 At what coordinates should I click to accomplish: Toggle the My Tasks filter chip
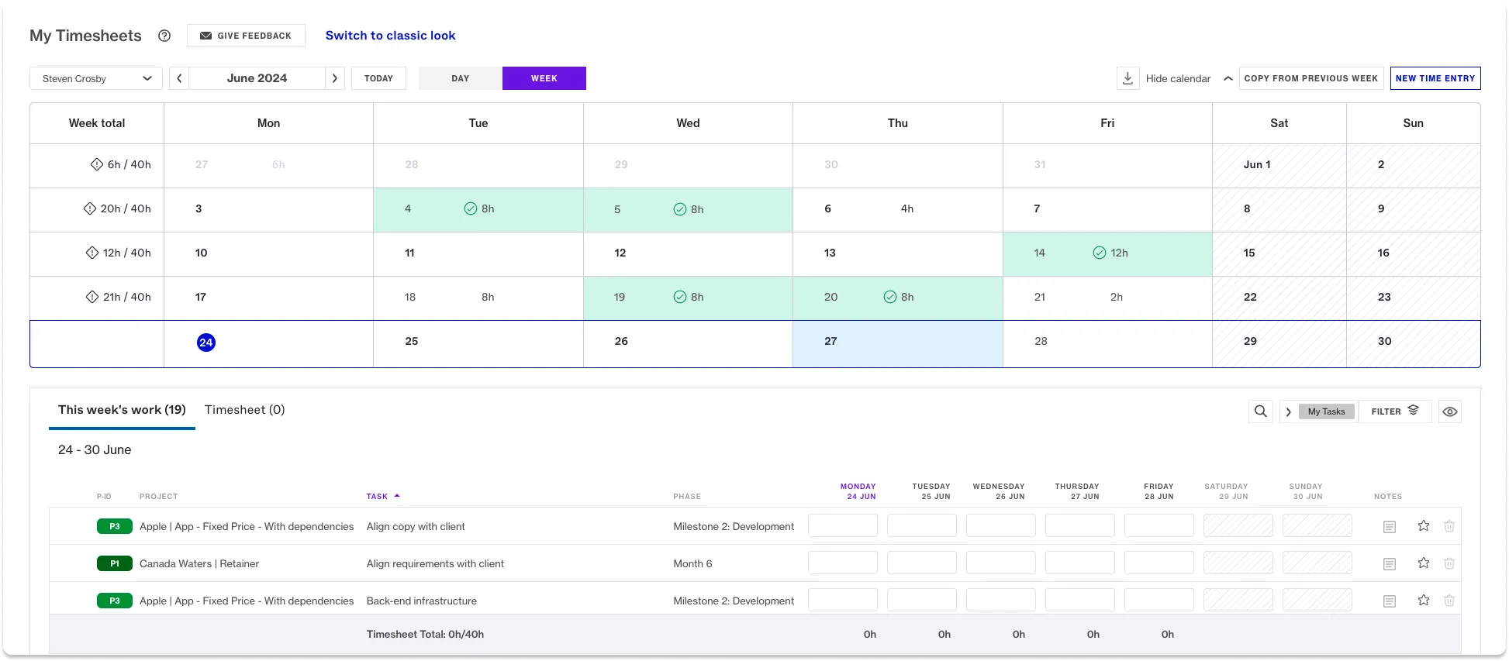[1327, 411]
